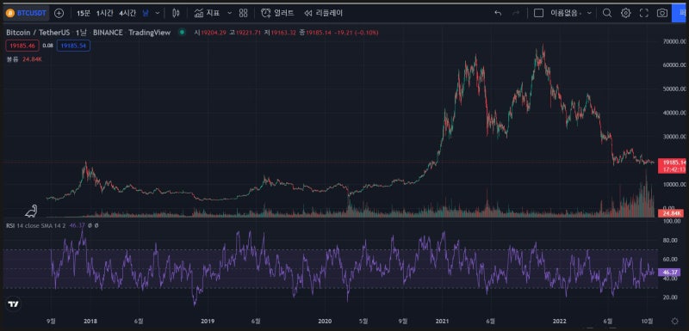Screen dimensions: 689x331
Task: Open the BTCUSDT symbol search
Action: (27, 13)
